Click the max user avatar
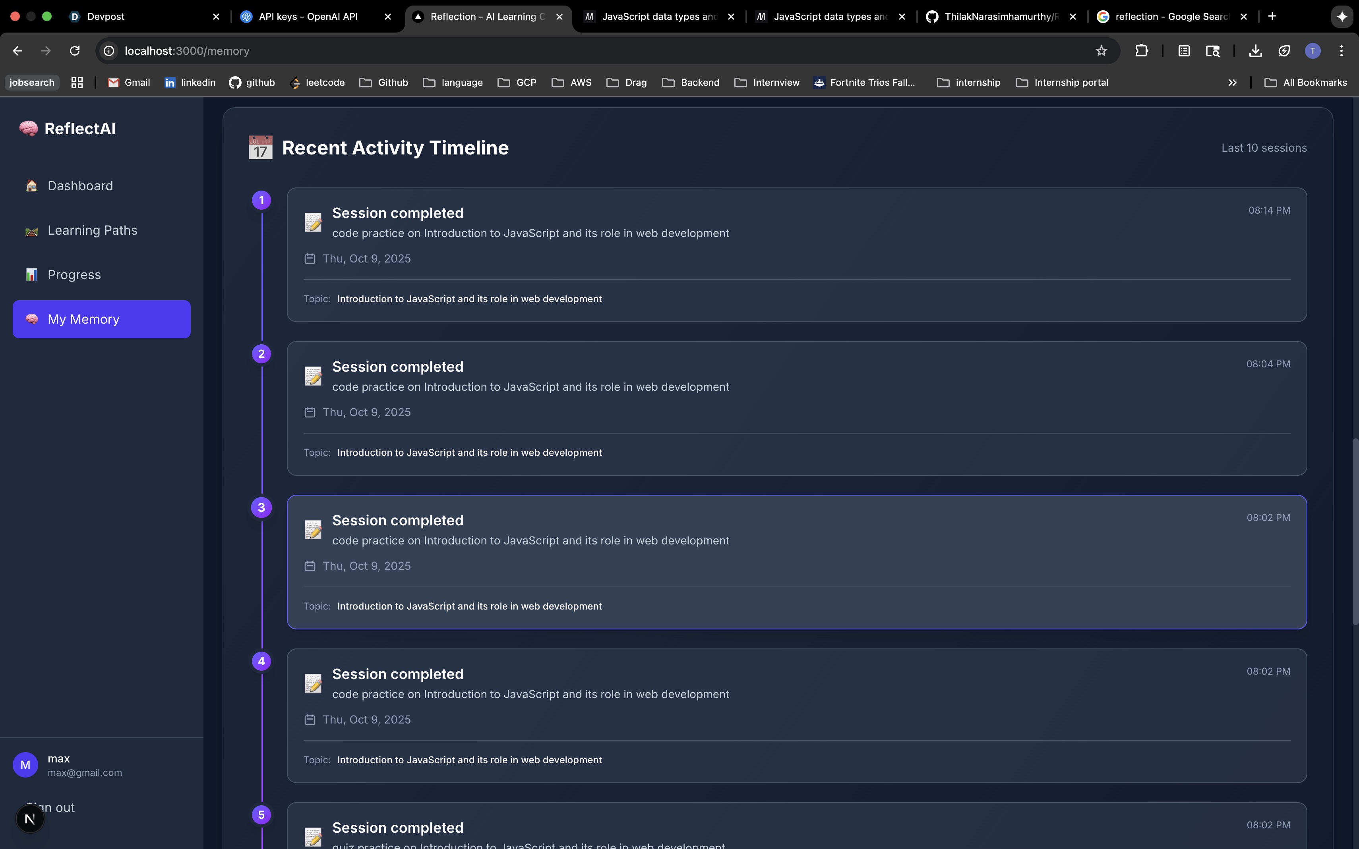Screen dimensions: 1359x849 pyautogui.click(x=25, y=765)
